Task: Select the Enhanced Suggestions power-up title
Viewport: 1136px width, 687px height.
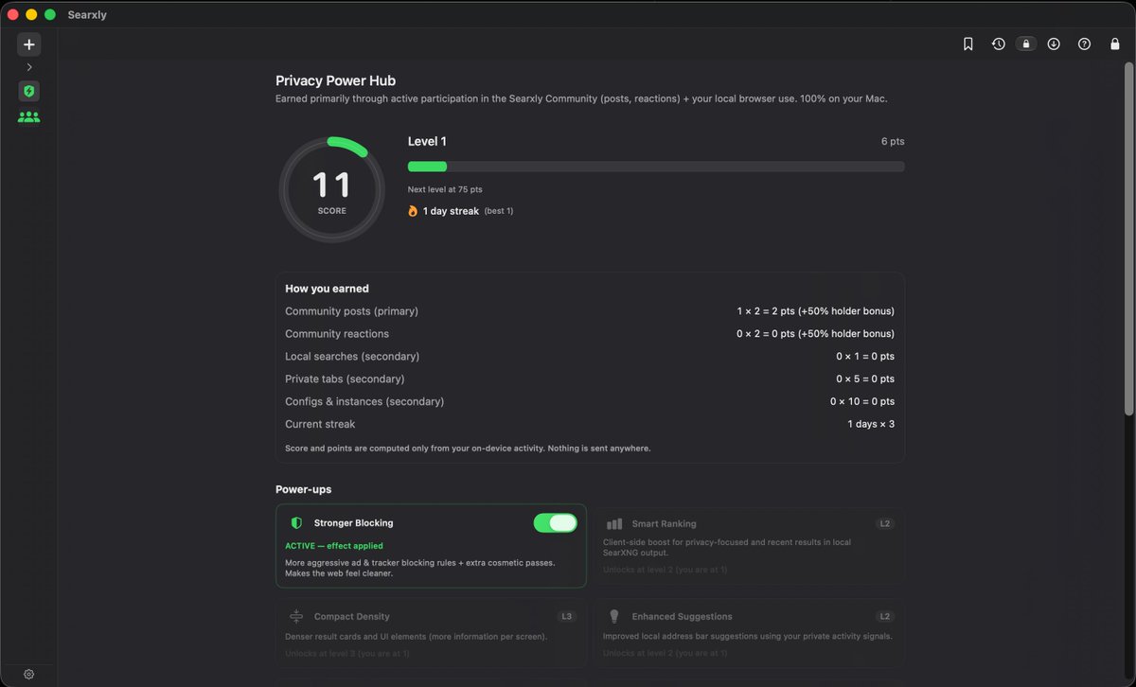Action: tap(682, 616)
